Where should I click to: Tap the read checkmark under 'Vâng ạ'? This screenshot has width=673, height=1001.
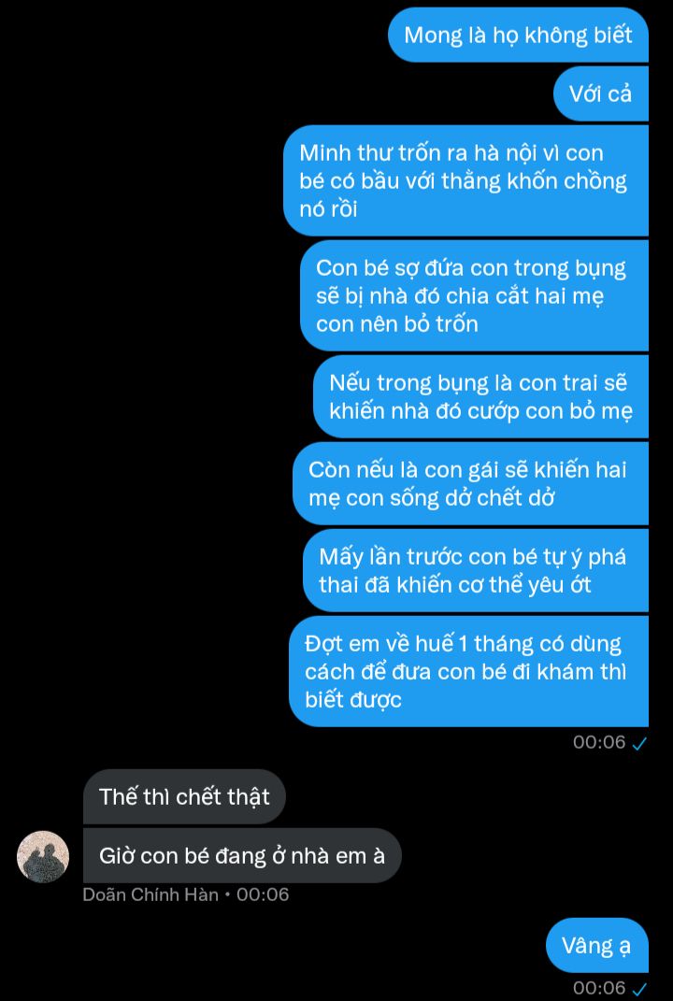(x=639, y=989)
